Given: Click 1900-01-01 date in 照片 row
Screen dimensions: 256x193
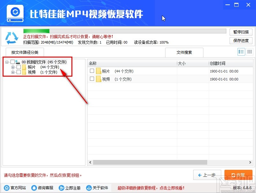Looking at the screenshot, I should [224, 71].
